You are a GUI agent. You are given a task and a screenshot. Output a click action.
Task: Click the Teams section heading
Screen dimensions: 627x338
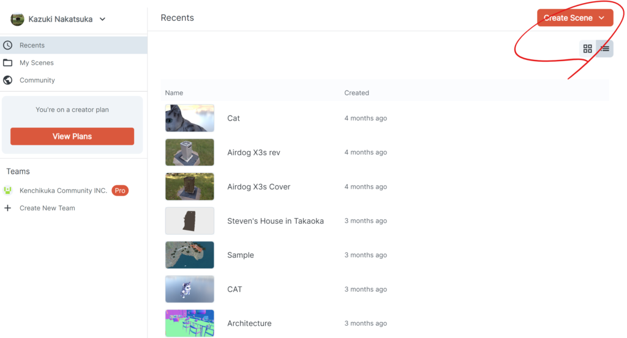(x=18, y=171)
